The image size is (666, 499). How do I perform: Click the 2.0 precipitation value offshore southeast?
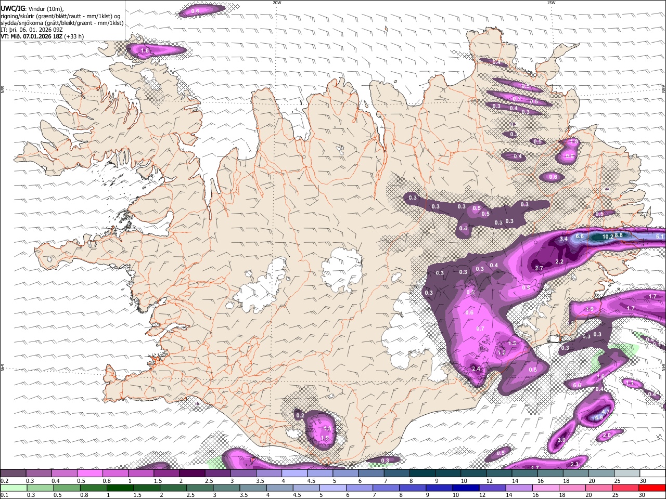pyautogui.click(x=607, y=436)
